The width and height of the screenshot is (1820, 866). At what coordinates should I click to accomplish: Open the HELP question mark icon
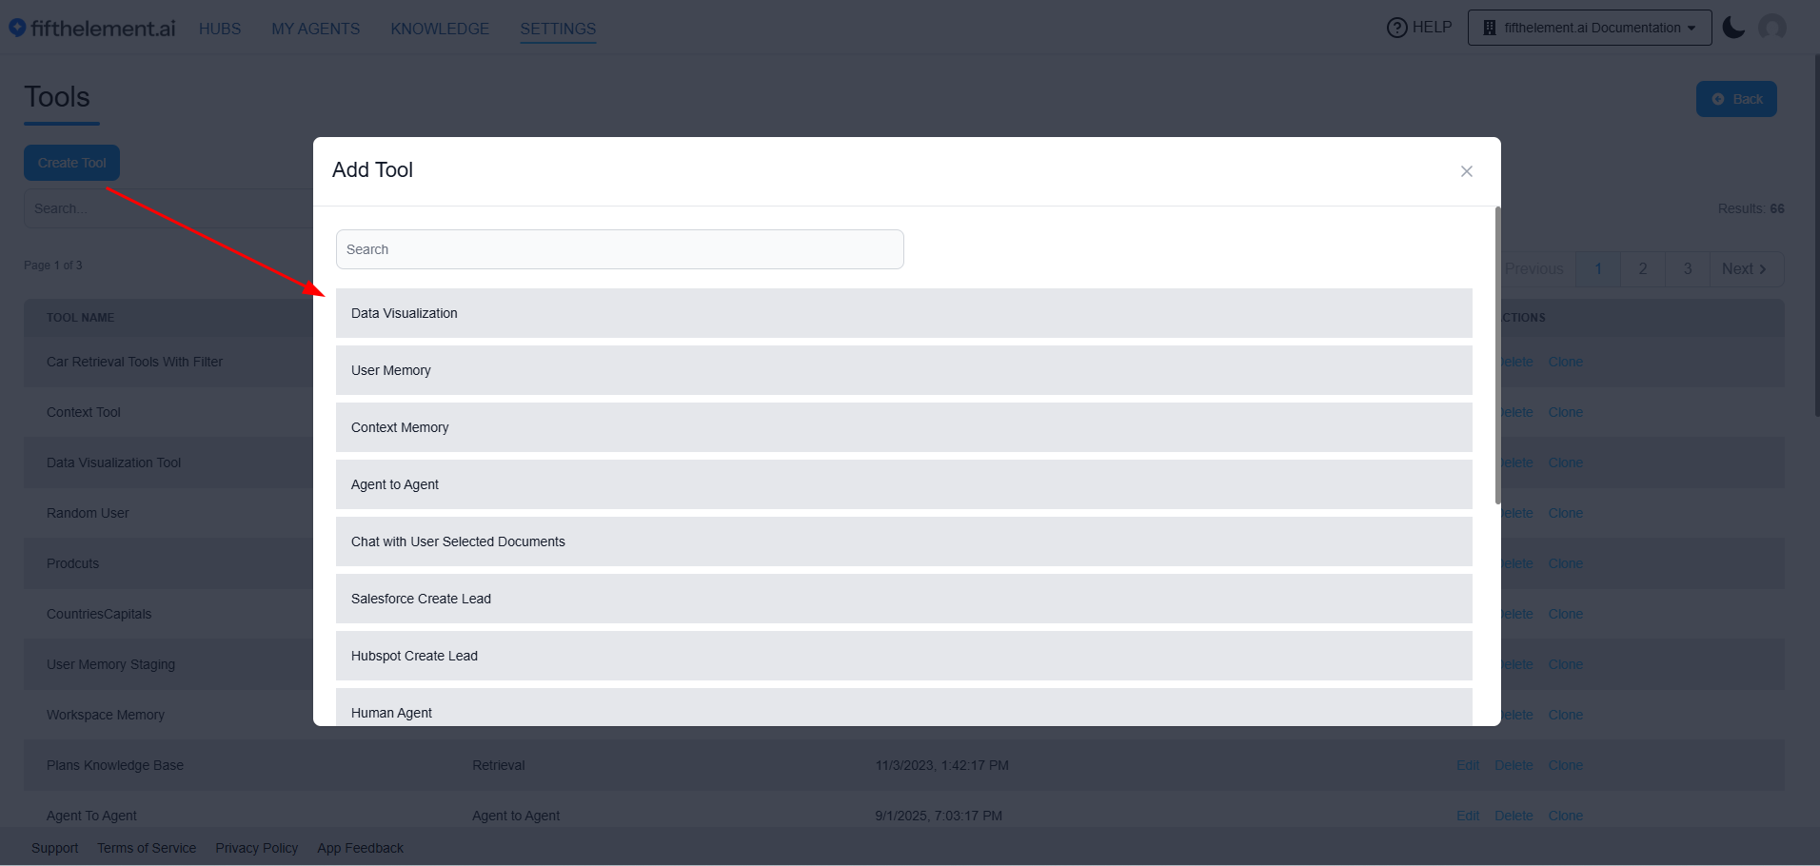pyautogui.click(x=1396, y=28)
